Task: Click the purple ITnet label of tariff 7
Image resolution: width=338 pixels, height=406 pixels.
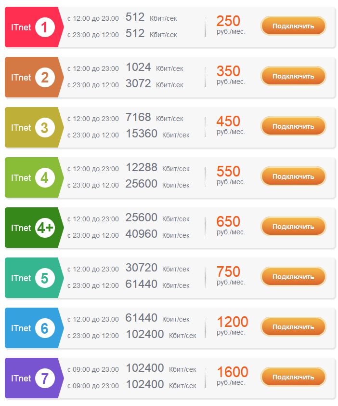Action: coord(21,379)
